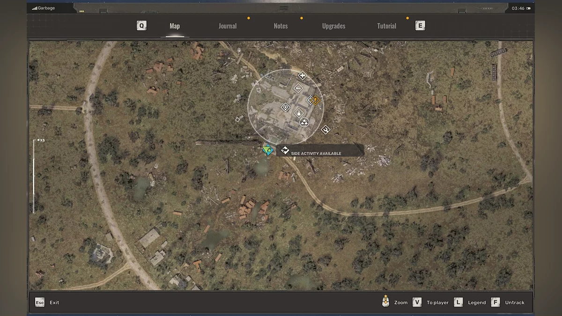Click the mouse zoom icon in footer

(385, 301)
